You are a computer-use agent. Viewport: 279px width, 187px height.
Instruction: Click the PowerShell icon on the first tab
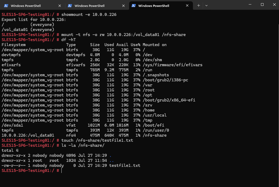point(6,6)
